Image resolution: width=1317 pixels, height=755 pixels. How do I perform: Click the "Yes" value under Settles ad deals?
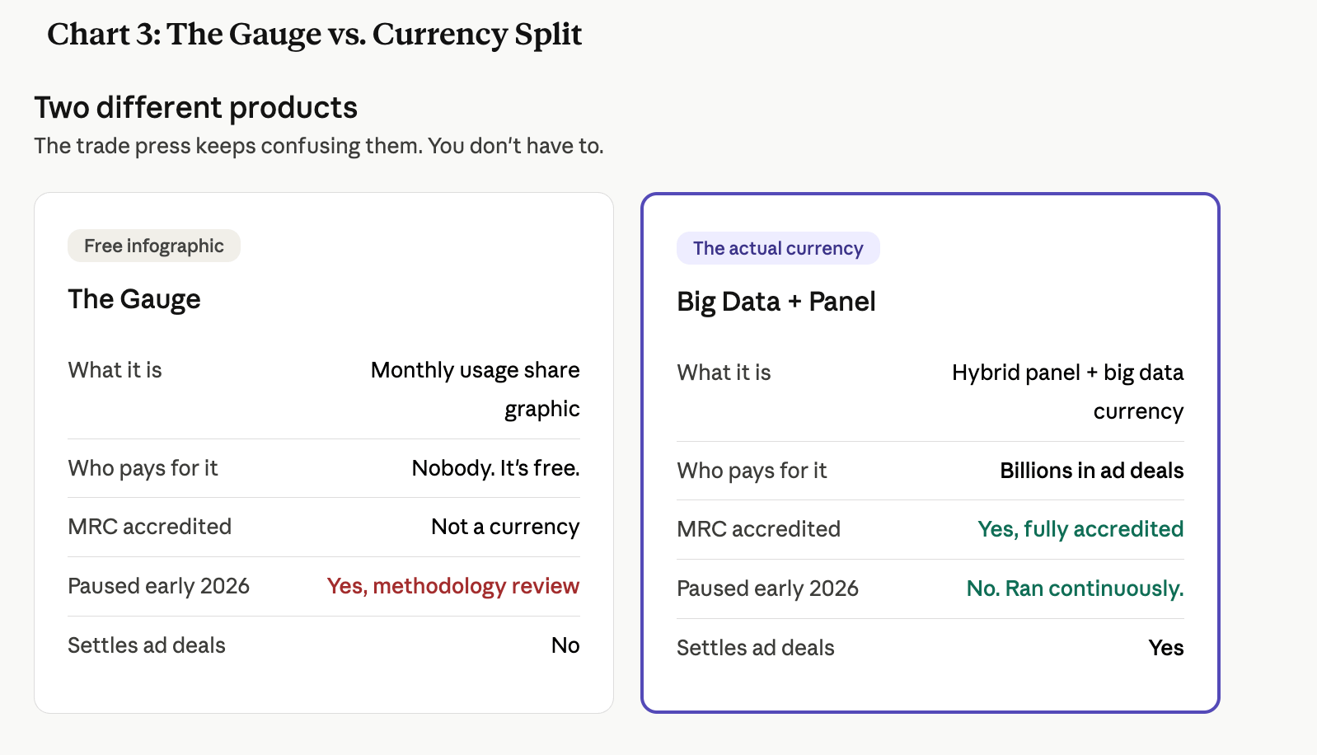point(1165,648)
